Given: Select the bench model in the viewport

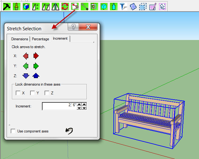Looking at the screenshot, I should (149, 121).
